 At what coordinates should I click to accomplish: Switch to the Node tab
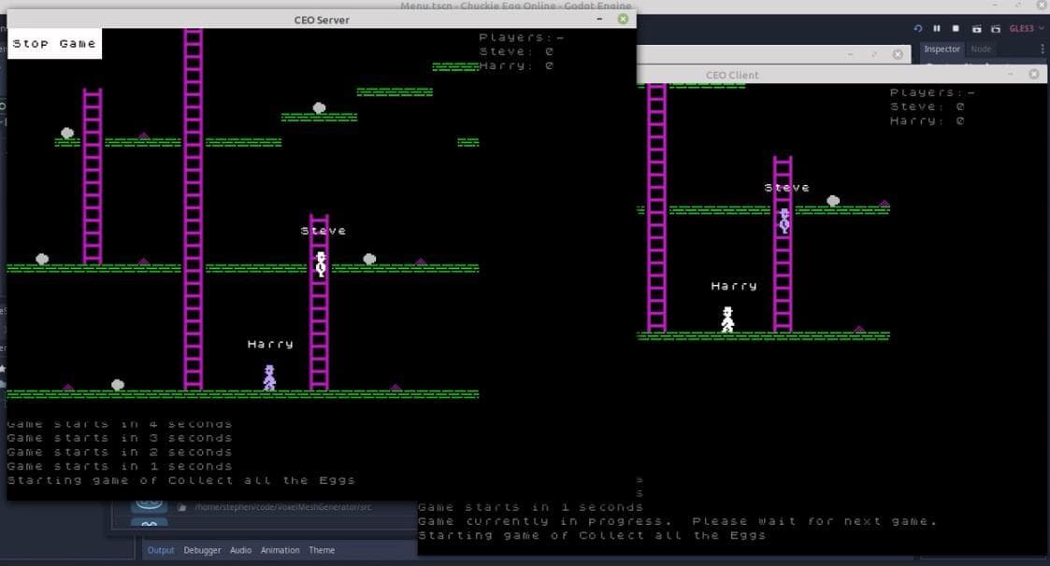tap(981, 49)
